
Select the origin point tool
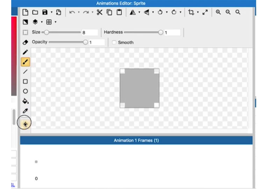[25, 124]
